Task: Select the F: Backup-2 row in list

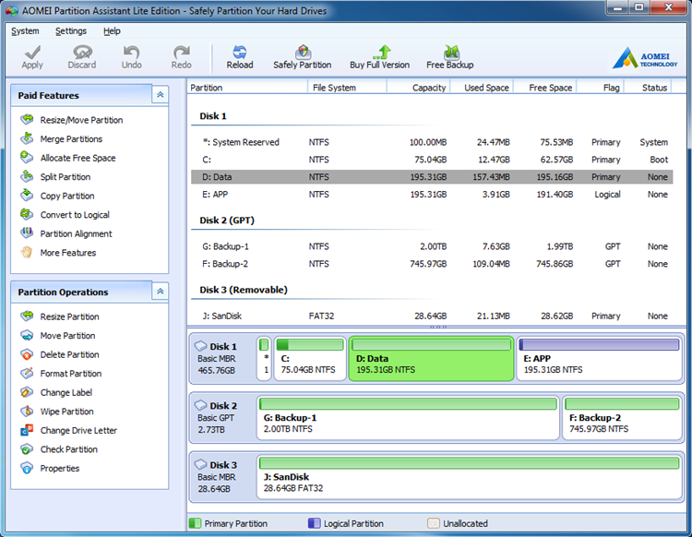Action: click(432, 264)
